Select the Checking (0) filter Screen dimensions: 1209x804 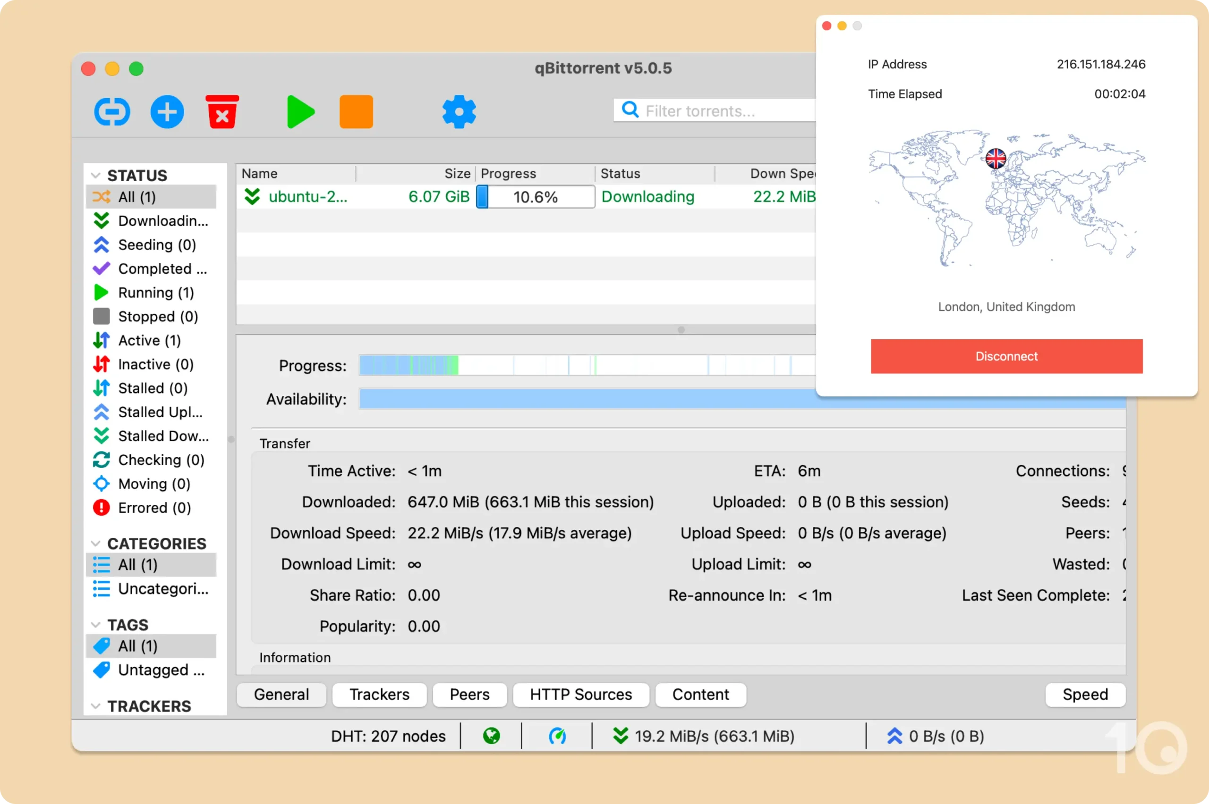(152, 460)
